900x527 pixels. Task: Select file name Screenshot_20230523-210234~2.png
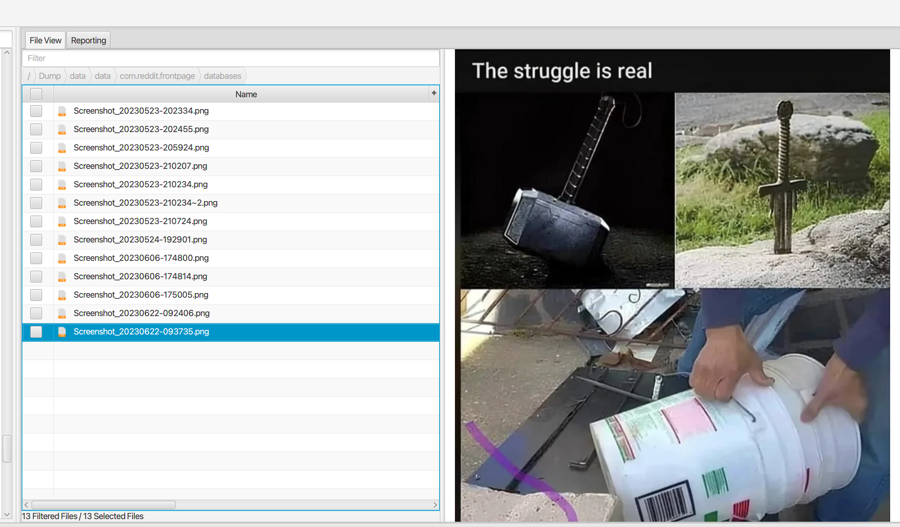pyautogui.click(x=145, y=203)
